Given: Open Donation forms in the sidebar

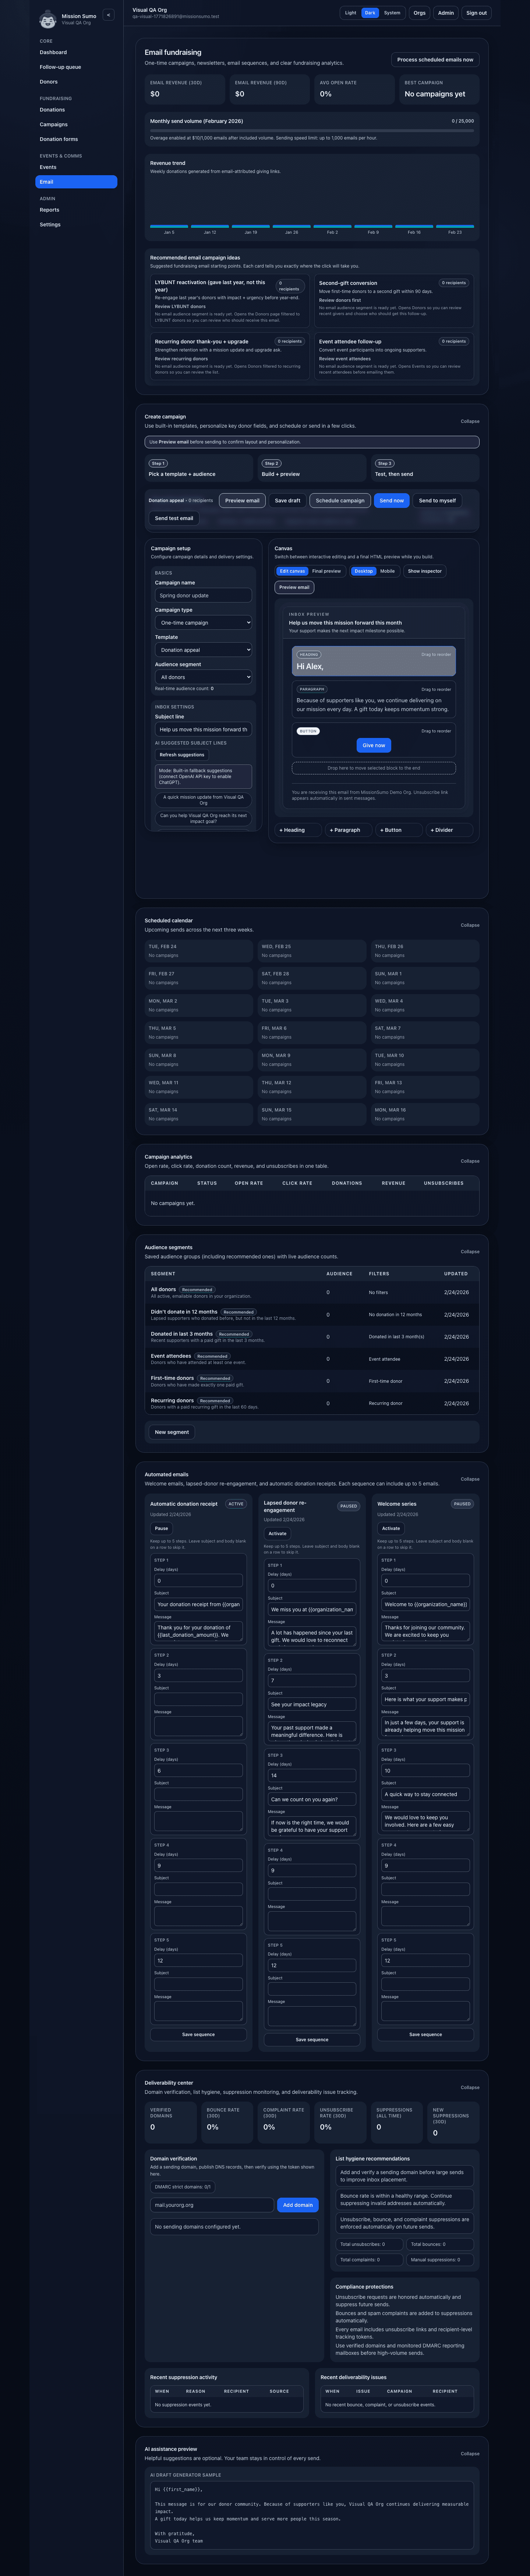Looking at the screenshot, I should click(76, 139).
